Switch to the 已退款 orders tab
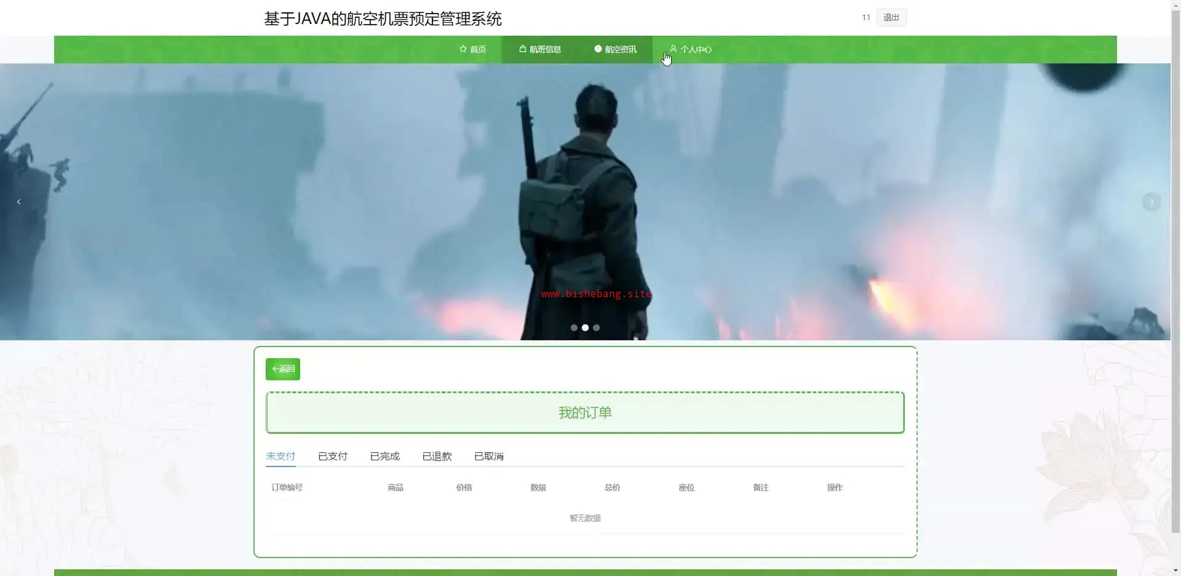1181x576 pixels. point(437,456)
